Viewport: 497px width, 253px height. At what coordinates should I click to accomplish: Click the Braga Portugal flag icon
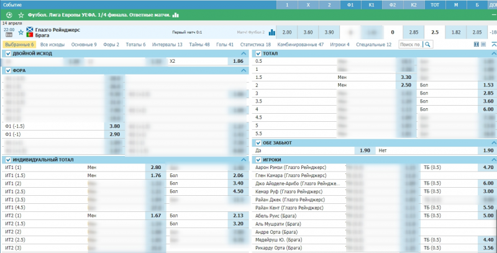[x=30, y=35]
